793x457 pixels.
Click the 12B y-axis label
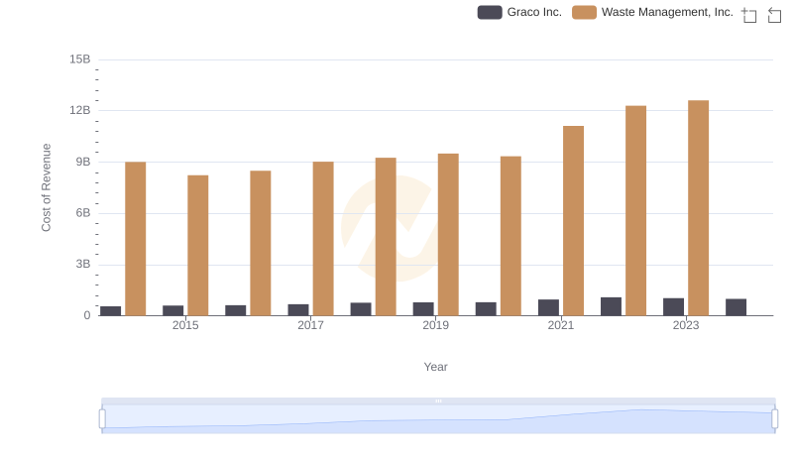pos(80,110)
